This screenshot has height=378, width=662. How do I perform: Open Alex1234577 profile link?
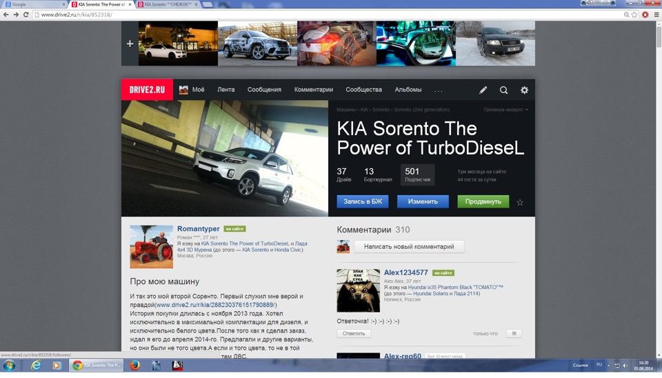[x=405, y=272]
